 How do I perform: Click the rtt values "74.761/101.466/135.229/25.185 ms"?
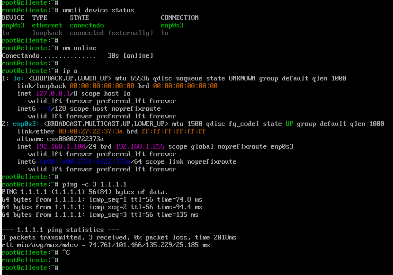pyautogui.click(x=149, y=245)
